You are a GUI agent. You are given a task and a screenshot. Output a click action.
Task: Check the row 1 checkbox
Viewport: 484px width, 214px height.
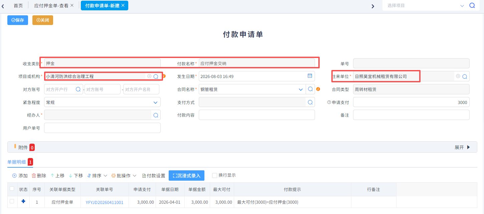(12, 201)
